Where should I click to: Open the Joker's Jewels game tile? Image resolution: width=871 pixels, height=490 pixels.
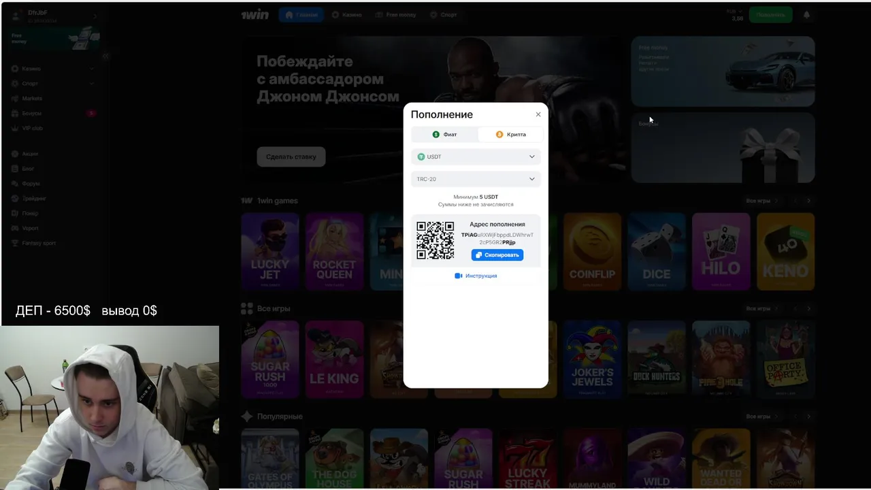(x=592, y=359)
